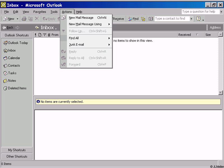Click the Forward menu entry
Image resolution: width=224 pixels, height=168 pixels.
pos(86,65)
